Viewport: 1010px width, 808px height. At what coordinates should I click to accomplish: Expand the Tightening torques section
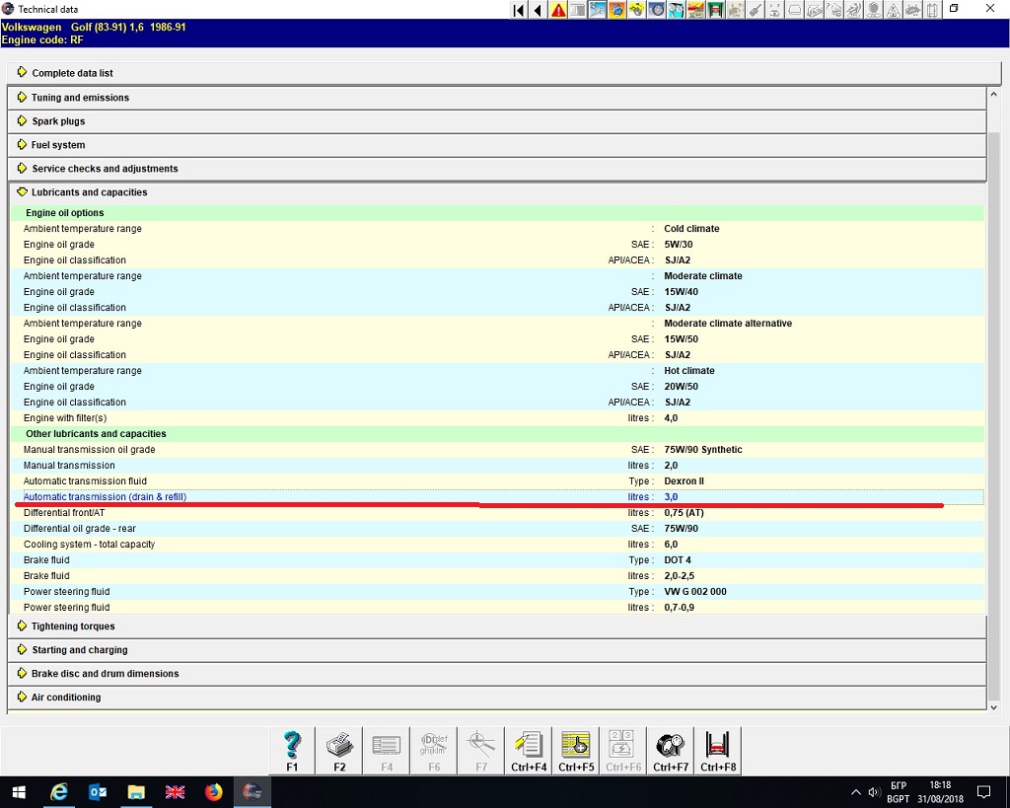[73, 626]
